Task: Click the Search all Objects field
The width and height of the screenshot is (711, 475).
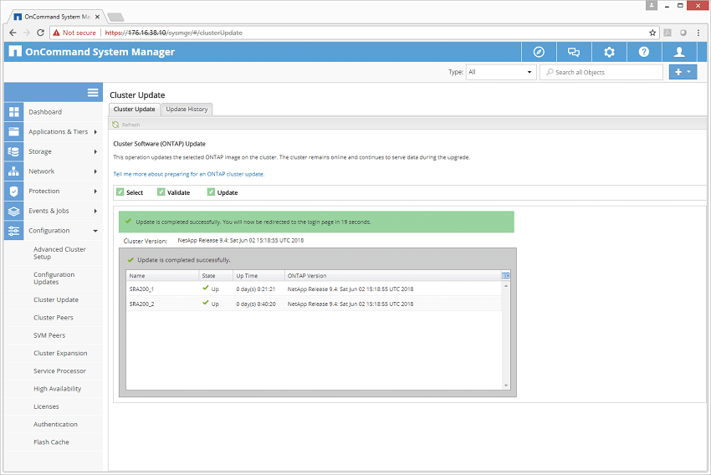Action: [x=601, y=72]
